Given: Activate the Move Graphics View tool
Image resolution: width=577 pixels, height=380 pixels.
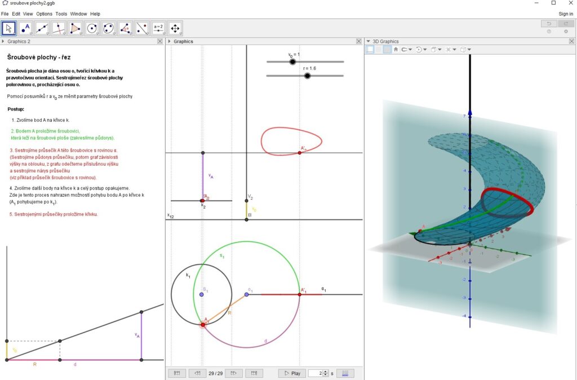Looking at the screenshot, I should point(175,28).
